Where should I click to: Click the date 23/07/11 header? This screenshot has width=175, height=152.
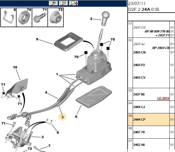(137, 4)
